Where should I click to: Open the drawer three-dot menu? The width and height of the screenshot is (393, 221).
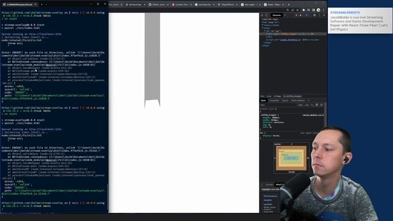262,185
